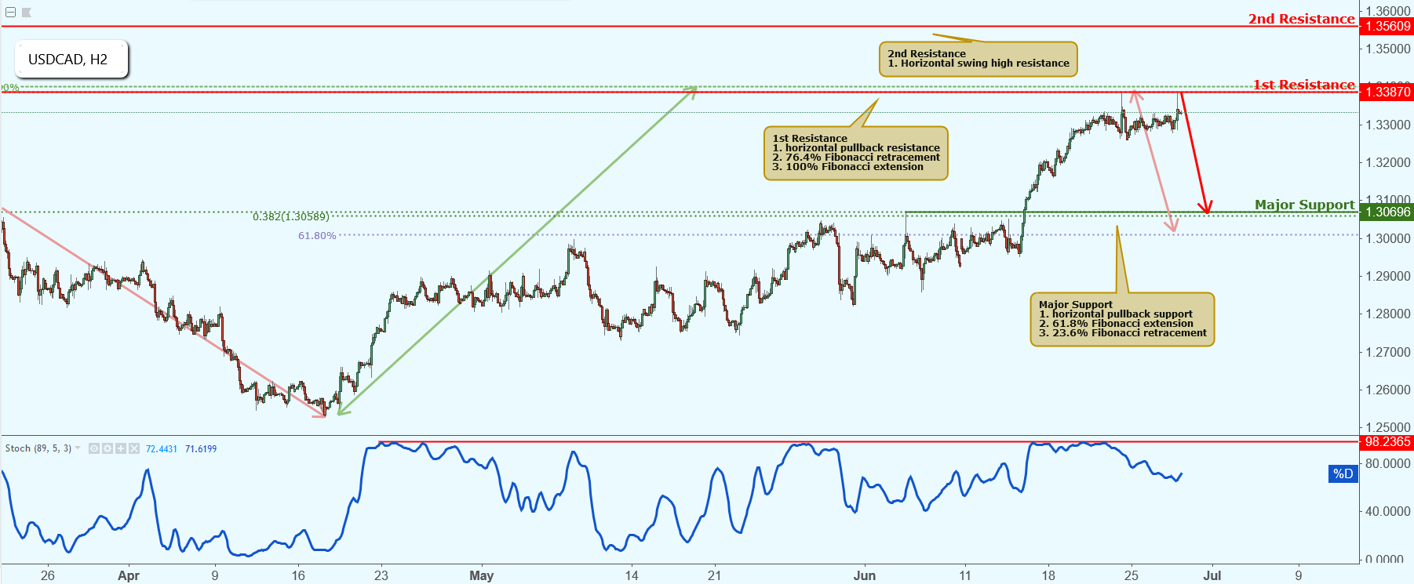
Task: Click the Apr label on time axis
Action: [x=128, y=575]
